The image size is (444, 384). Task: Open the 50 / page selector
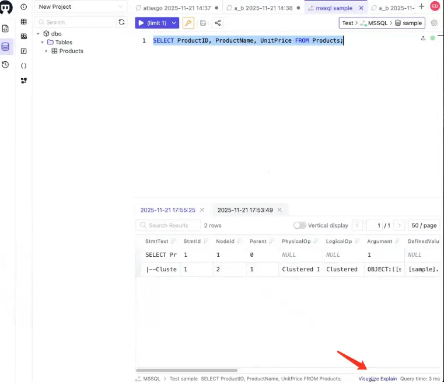coord(424,225)
